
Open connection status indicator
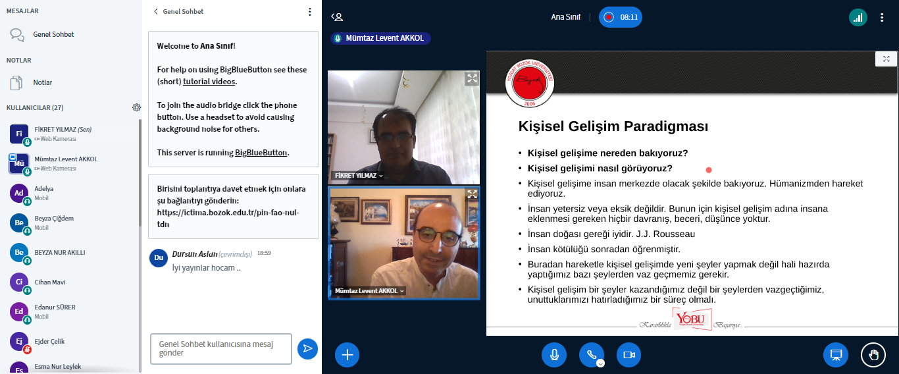(858, 18)
